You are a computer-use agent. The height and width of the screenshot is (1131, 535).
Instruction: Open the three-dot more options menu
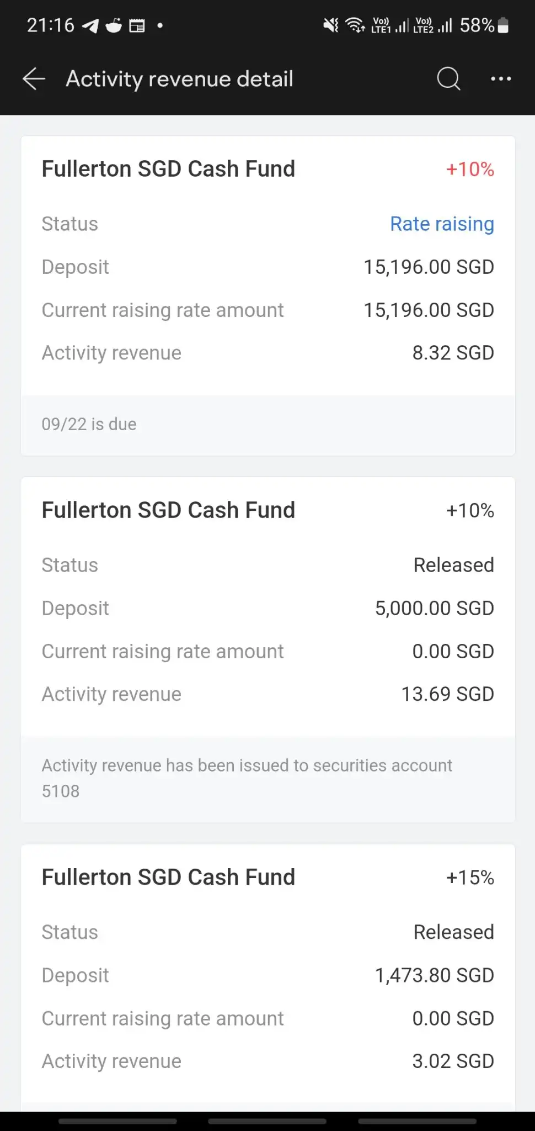(x=501, y=79)
